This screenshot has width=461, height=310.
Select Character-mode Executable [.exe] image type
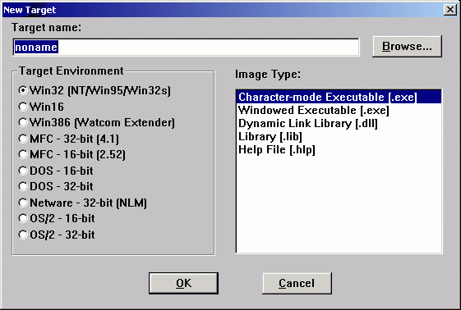pyautogui.click(x=339, y=97)
